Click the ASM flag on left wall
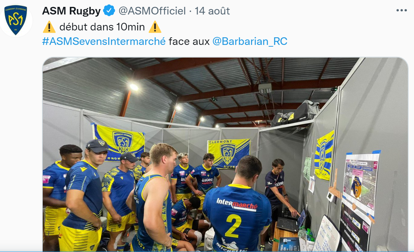The width and height of the screenshot is (414, 252). (118, 142)
